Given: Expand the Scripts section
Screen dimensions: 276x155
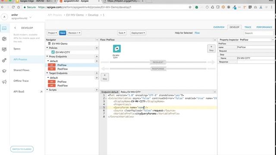Looking at the screenshot, I should (x=47, y=90).
